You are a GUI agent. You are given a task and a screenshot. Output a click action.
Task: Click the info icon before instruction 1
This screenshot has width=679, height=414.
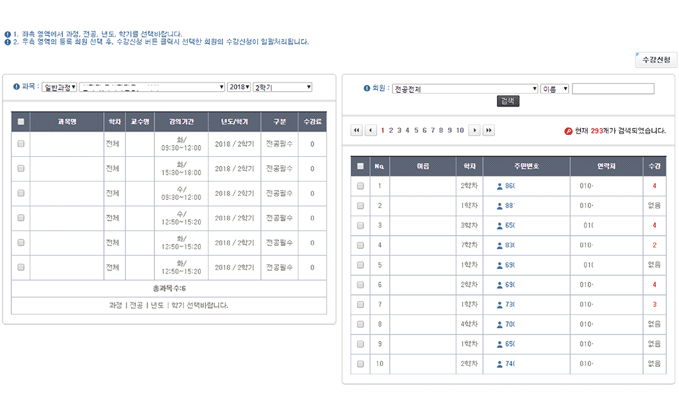pos(8,34)
